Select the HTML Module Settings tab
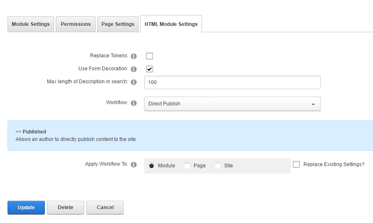This screenshot has width=373, height=223. tap(171, 24)
